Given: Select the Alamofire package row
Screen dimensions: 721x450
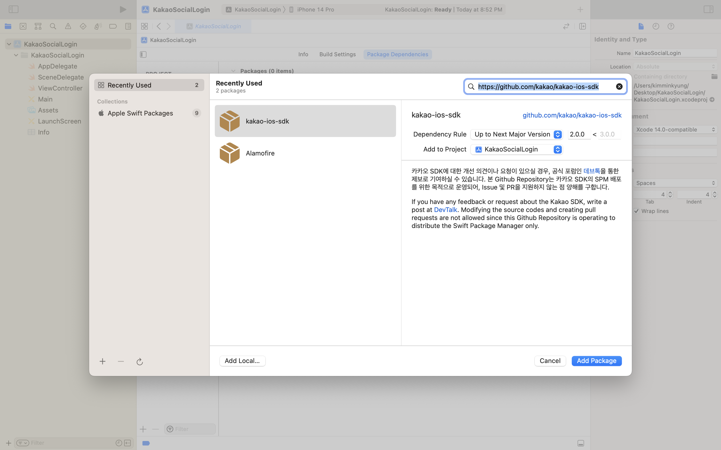Looking at the screenshot, I should point(305,153).
